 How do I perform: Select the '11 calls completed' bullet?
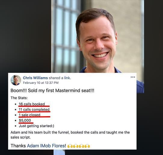34,110
